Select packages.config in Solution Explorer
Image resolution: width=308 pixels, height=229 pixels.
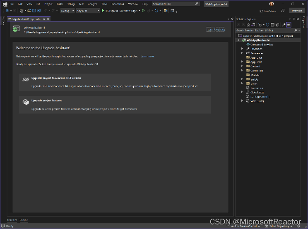(260, 96)
